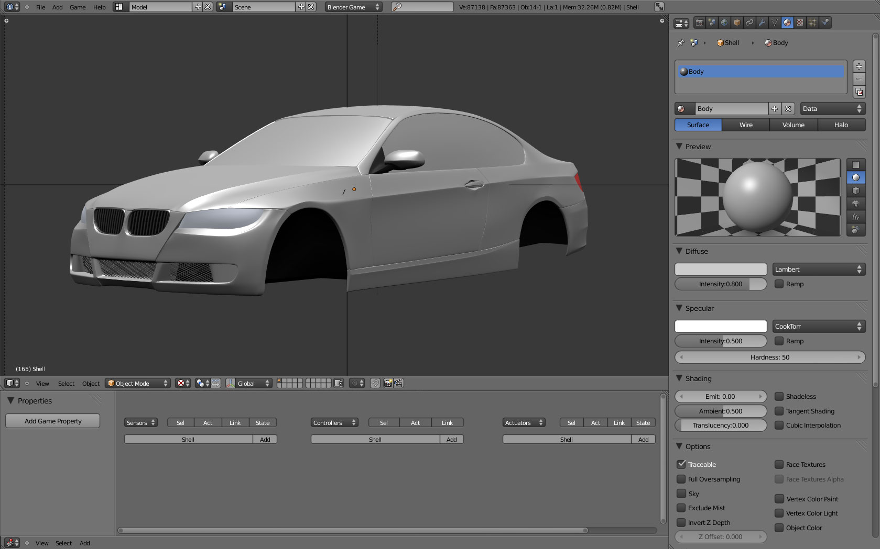Open the Physics properties tab
This screenshot has width=880, height=549.
824,23
